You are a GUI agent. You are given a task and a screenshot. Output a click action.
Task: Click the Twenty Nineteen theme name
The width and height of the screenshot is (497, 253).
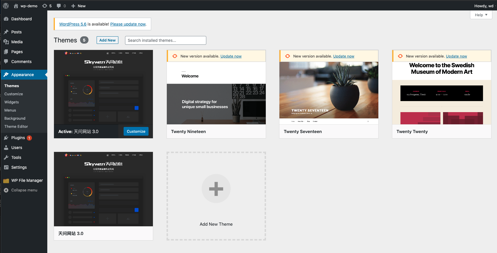189,132
